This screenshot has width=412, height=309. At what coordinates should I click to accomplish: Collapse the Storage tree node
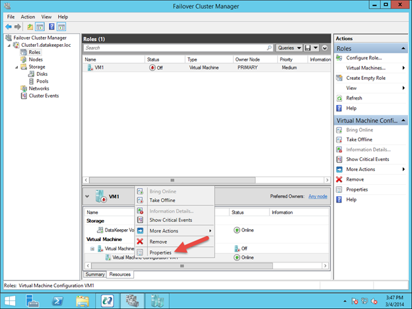tap(15, 67)
